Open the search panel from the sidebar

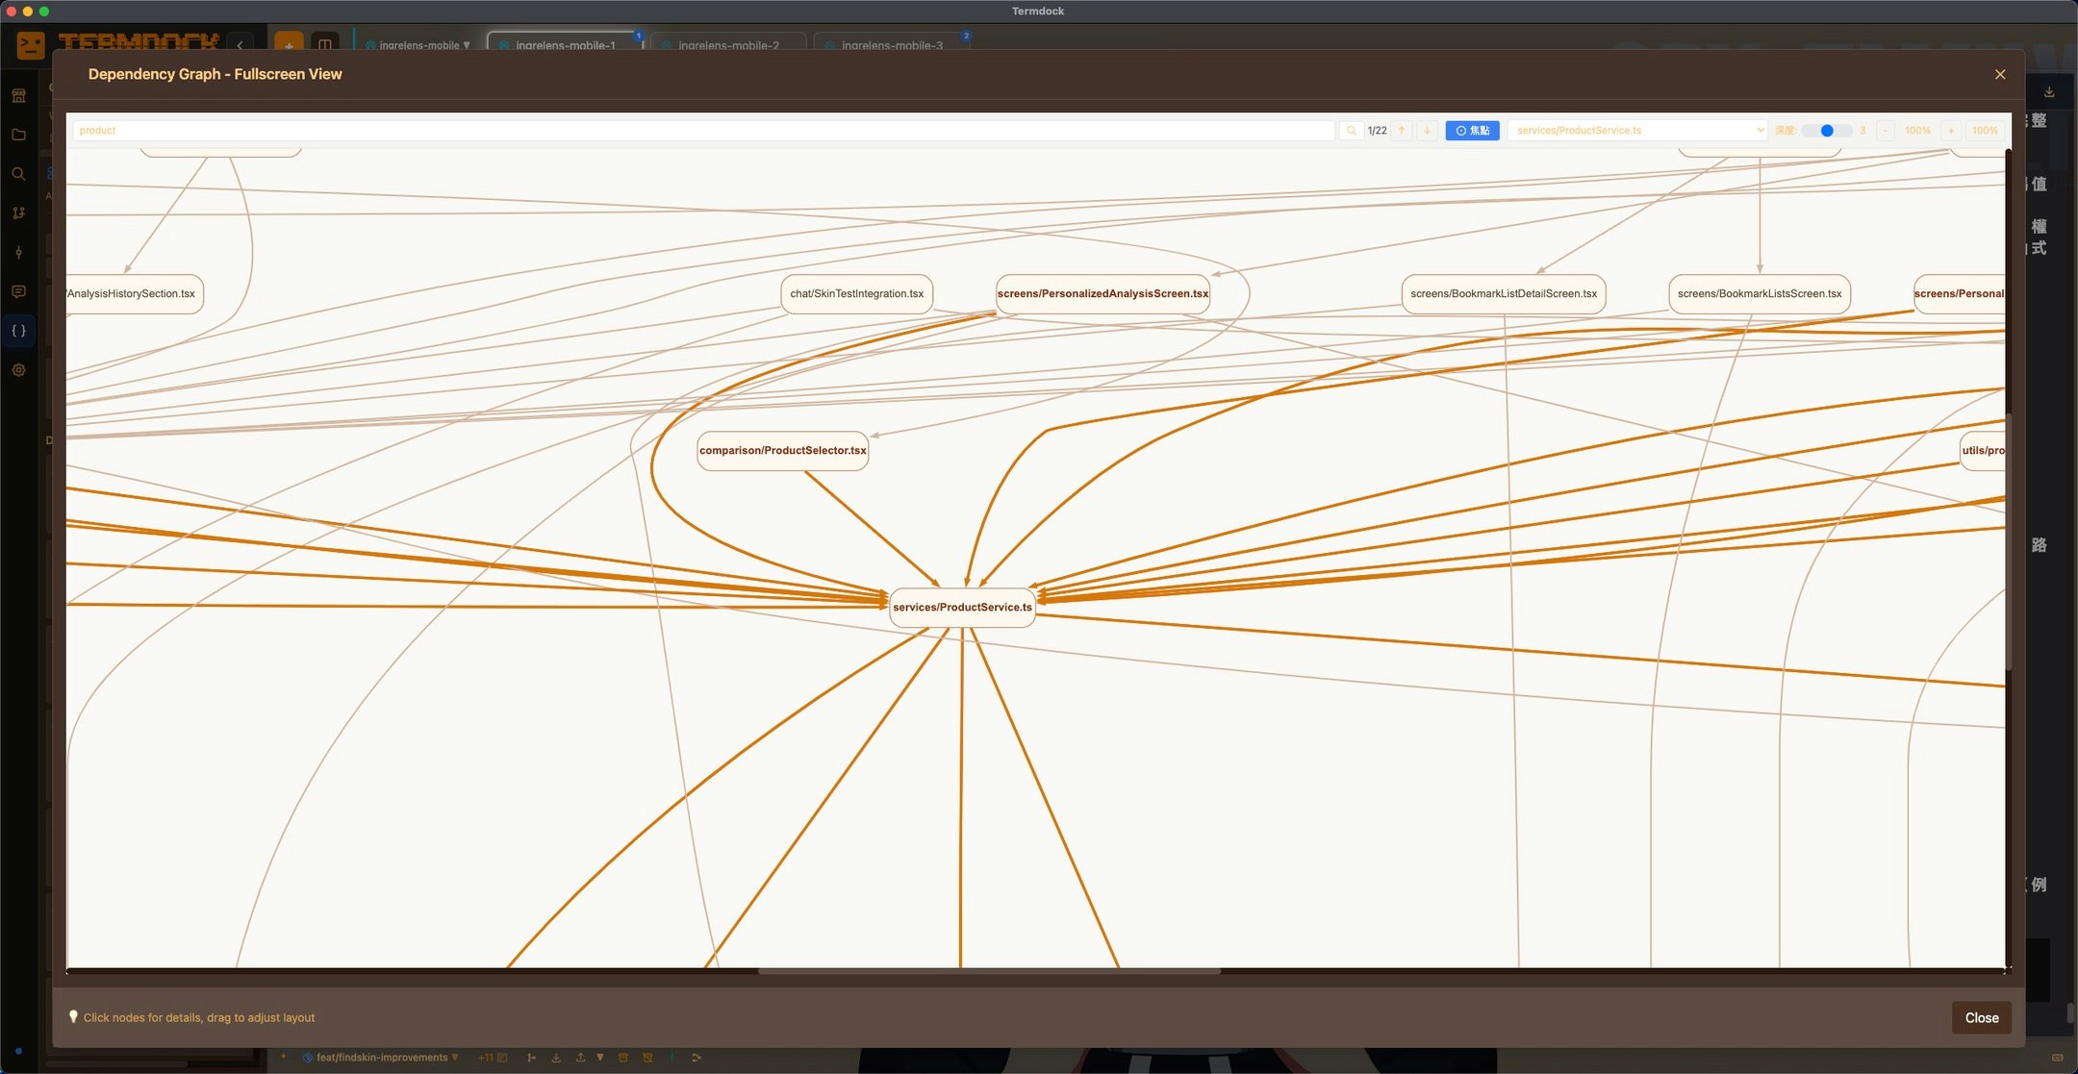[19, 174]
